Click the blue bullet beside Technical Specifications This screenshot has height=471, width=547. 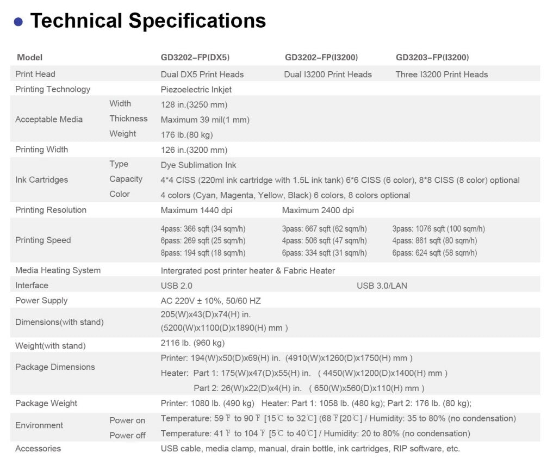coord(18,22)
